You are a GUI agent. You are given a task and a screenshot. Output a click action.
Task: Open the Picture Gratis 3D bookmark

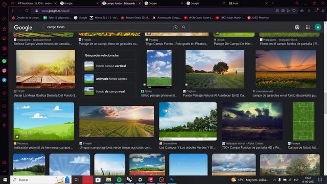(135, 18)
